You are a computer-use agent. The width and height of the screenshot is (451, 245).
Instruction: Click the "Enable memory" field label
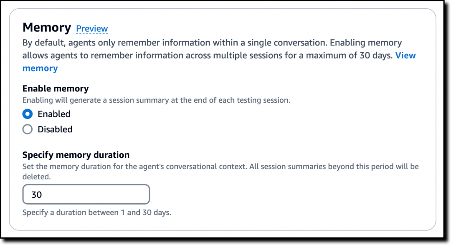click(56, 88)
